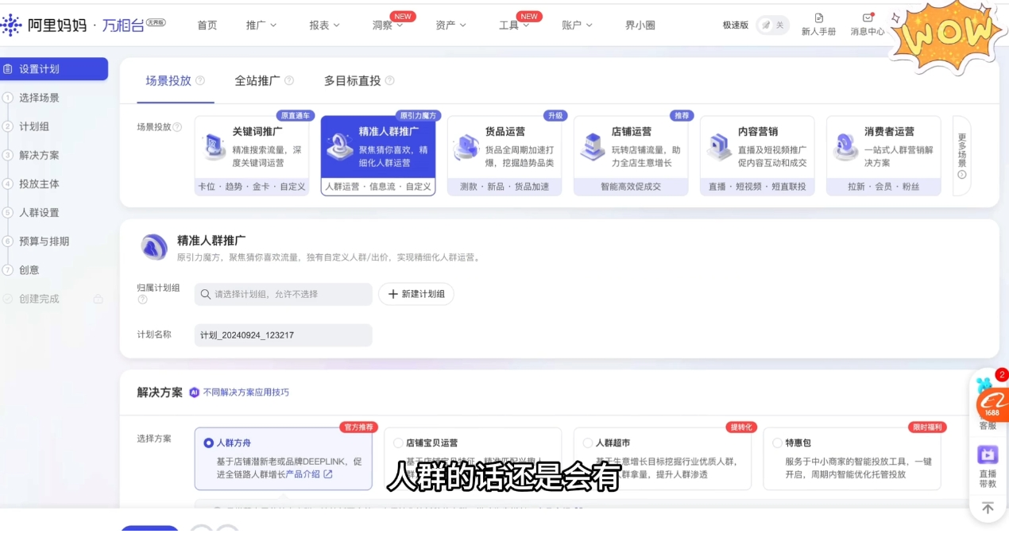Viewport: 1009px width, 549px height.
Task: Toggle the 极速版 switch
Action: coord(772,25)
